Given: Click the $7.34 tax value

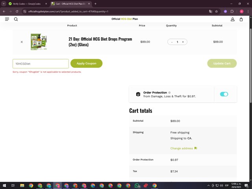Looking at the screenshot, I should click(174, 171).
